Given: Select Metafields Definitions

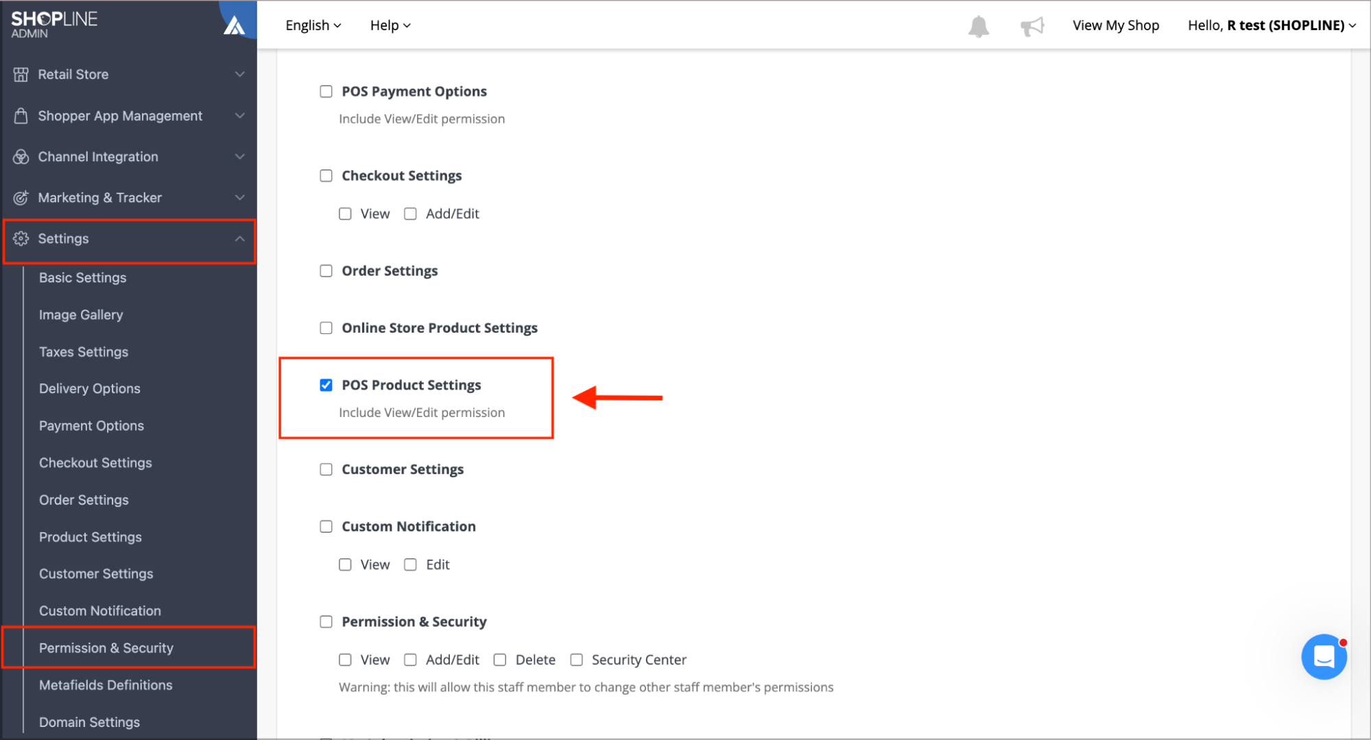Looking at the screenshot, I should click(x=106, y=685).
